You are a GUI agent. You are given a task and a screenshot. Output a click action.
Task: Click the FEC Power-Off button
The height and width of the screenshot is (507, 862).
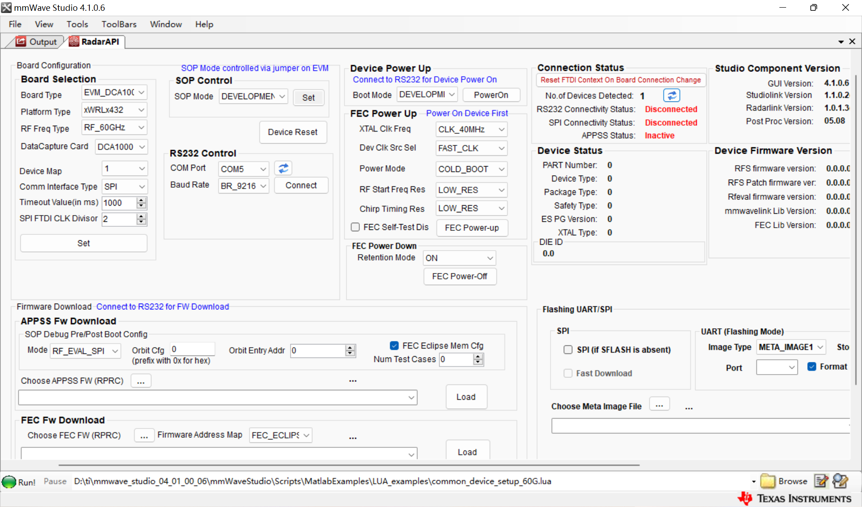coord(460,276)
